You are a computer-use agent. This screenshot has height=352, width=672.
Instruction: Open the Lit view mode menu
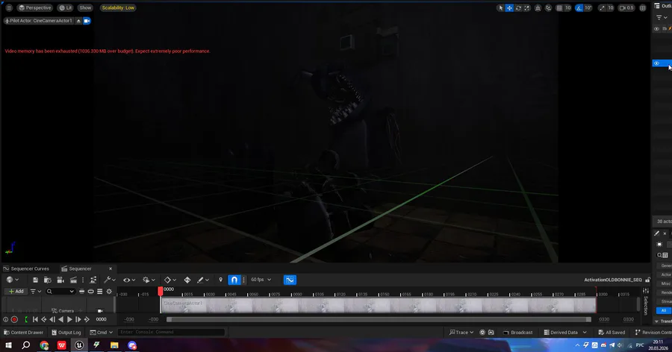(x=66, y=7)
